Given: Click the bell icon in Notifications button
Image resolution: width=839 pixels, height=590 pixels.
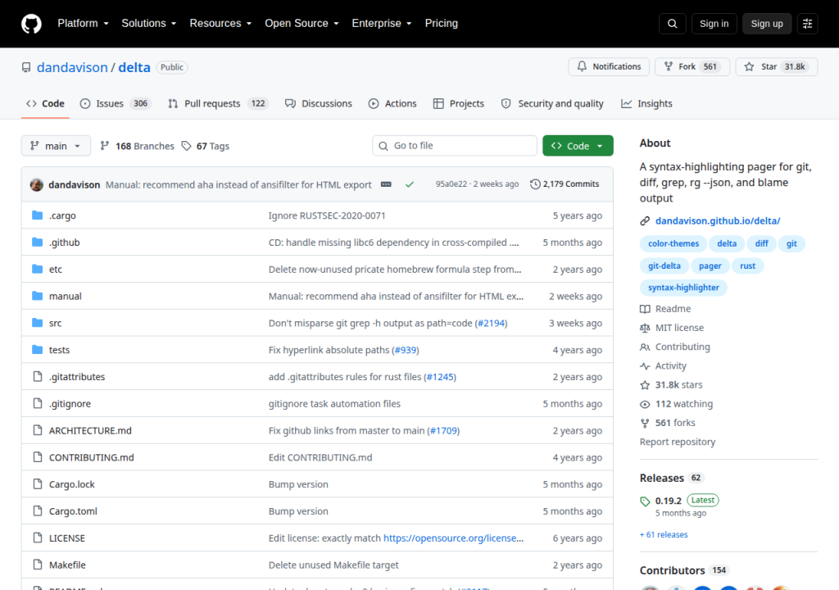Looking at the screenshot, I should [x=582, y=66].
